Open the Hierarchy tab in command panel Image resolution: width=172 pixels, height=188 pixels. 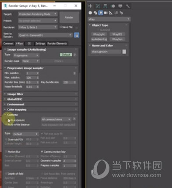[105, 6]
